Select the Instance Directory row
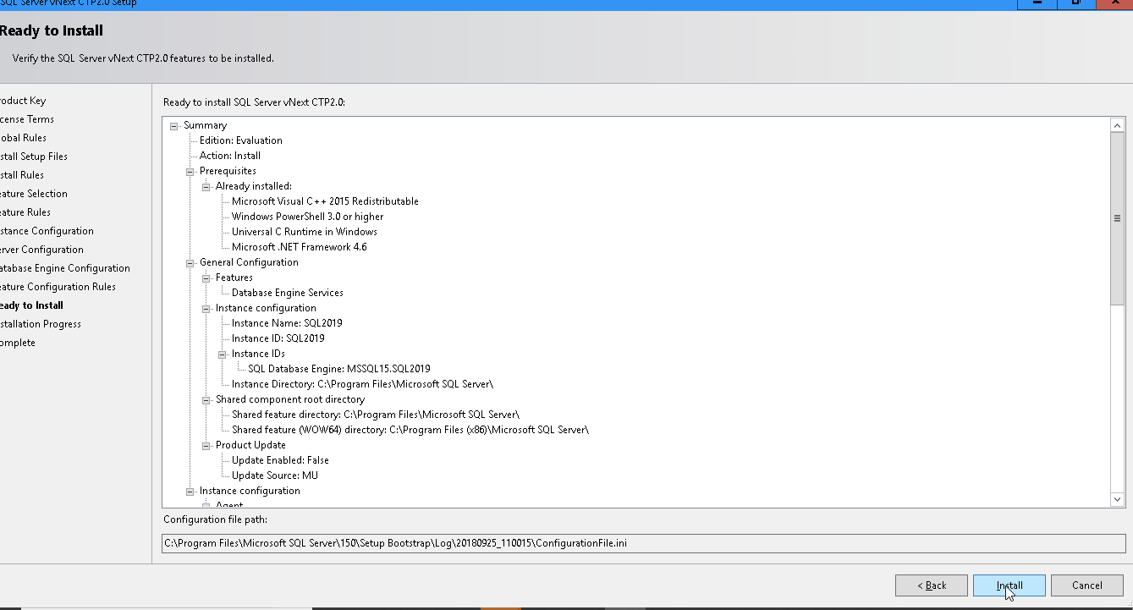Image resolution: width=1133 pixels, height=610 pixels. 362,384
